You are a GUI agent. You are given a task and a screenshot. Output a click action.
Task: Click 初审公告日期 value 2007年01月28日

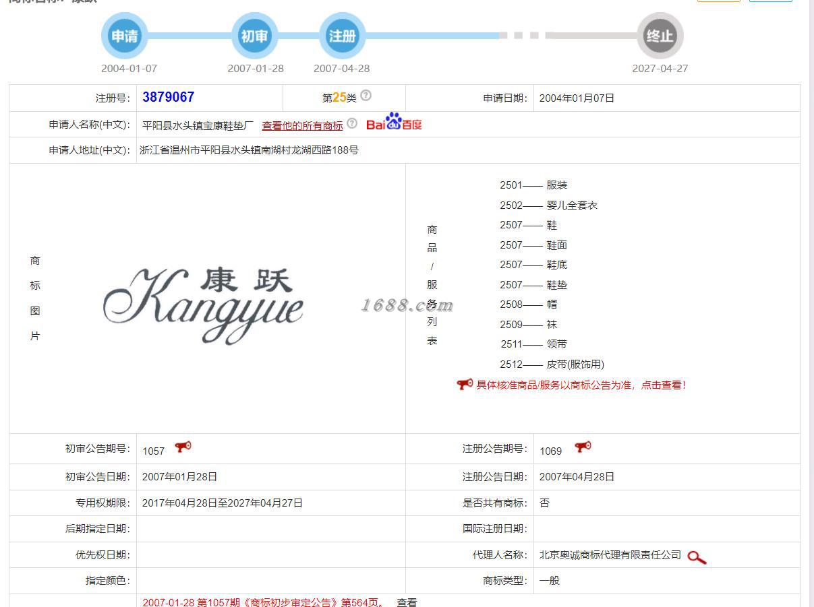click(180, 477)
